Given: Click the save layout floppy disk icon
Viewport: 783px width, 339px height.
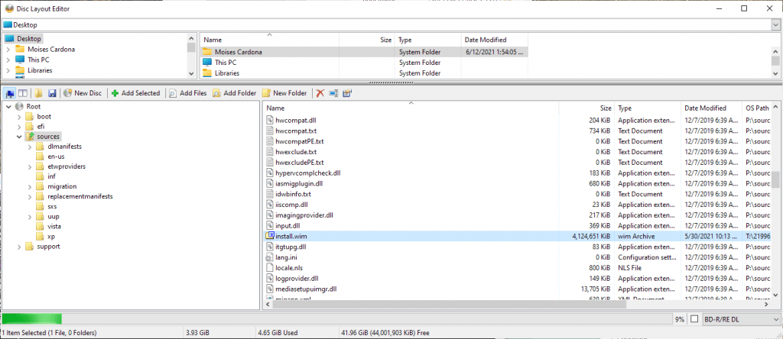Looking at the screenshot, I should 52,93.
